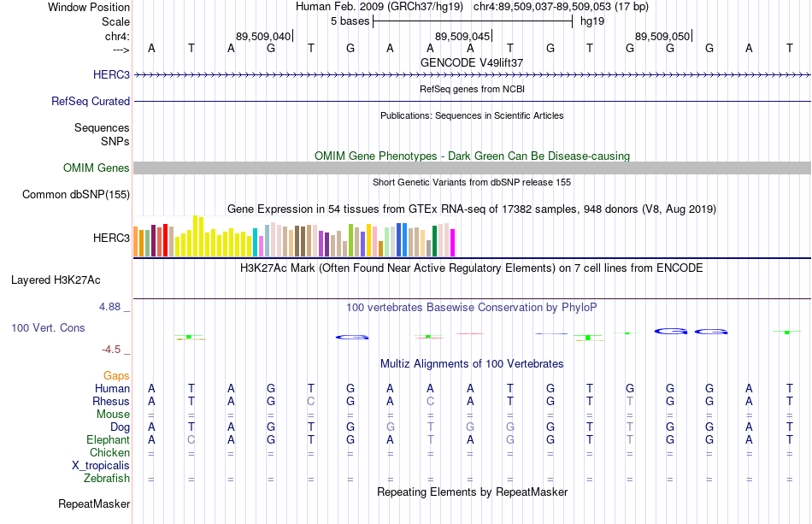The height and width of the screenshot is (524, 812).
Task: Click the GENCODE V49lift37 track title
Action: [x=472, y=62]
